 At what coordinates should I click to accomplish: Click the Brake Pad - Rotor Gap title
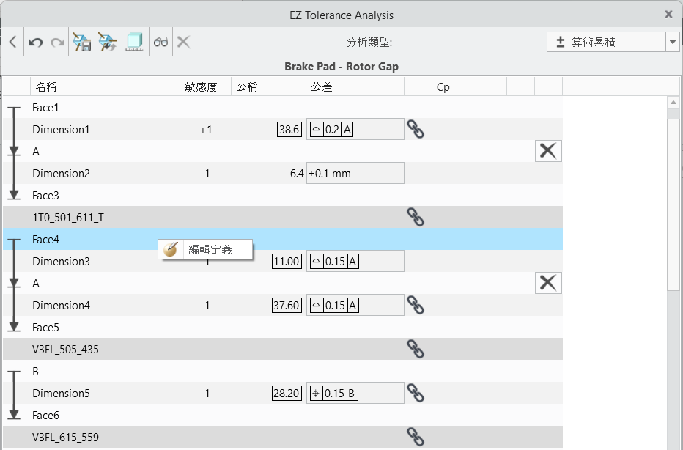pyautogui.click(x=341, y=67)
